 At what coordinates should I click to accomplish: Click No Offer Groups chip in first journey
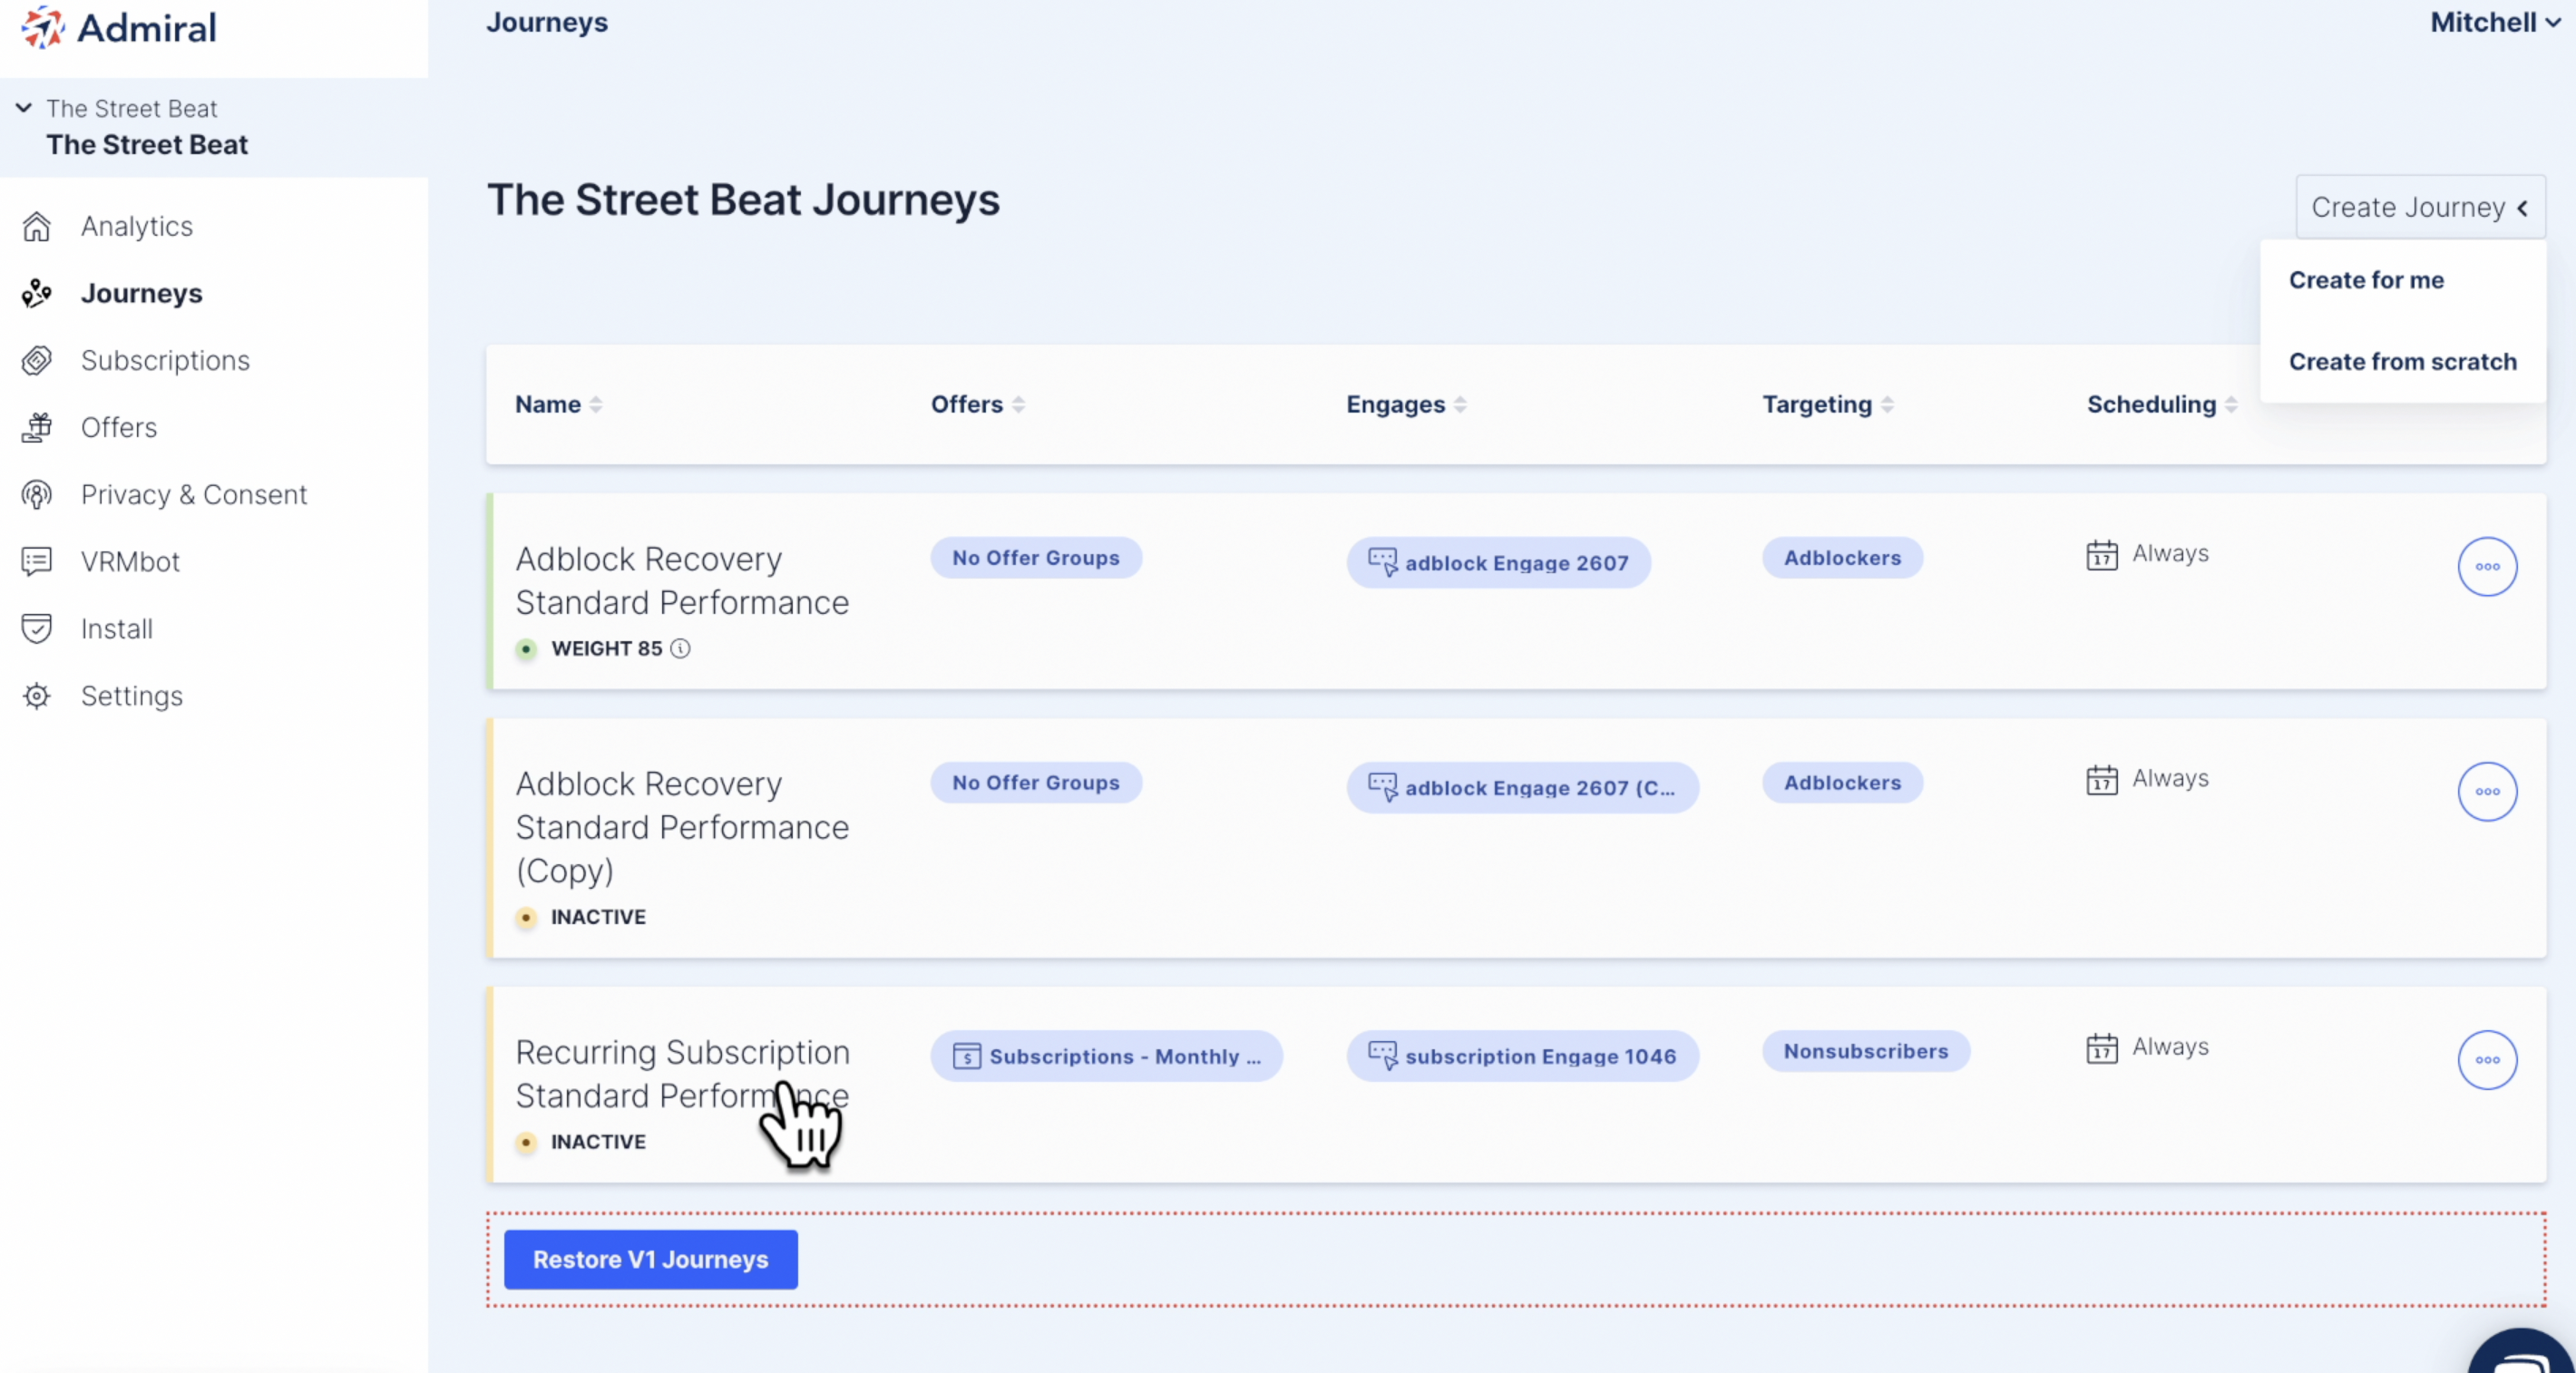(1036, 558)
